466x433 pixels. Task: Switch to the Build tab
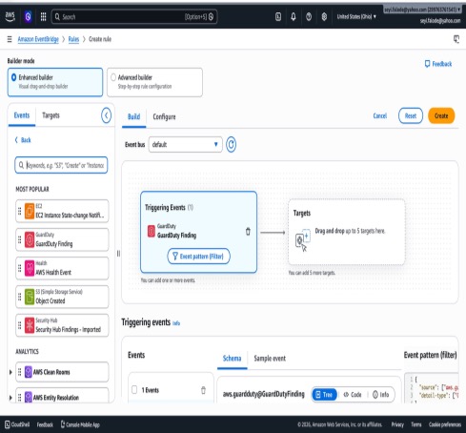point(133,116)
